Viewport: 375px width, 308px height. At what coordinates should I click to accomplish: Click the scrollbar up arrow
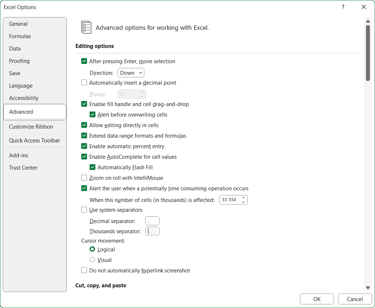[x=368, y=21]
